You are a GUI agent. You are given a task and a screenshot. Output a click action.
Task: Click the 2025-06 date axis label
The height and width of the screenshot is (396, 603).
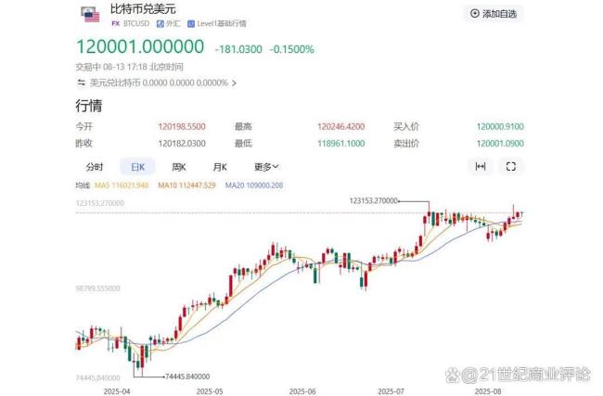coord(302,391)
